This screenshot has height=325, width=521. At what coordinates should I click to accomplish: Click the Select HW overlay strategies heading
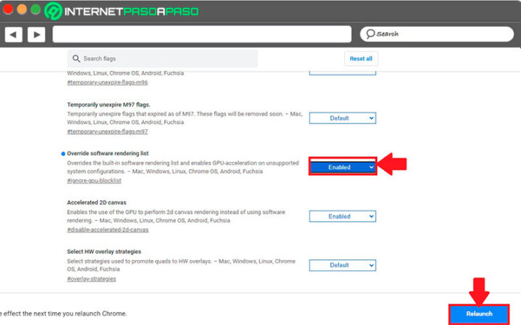click(104, 251)
